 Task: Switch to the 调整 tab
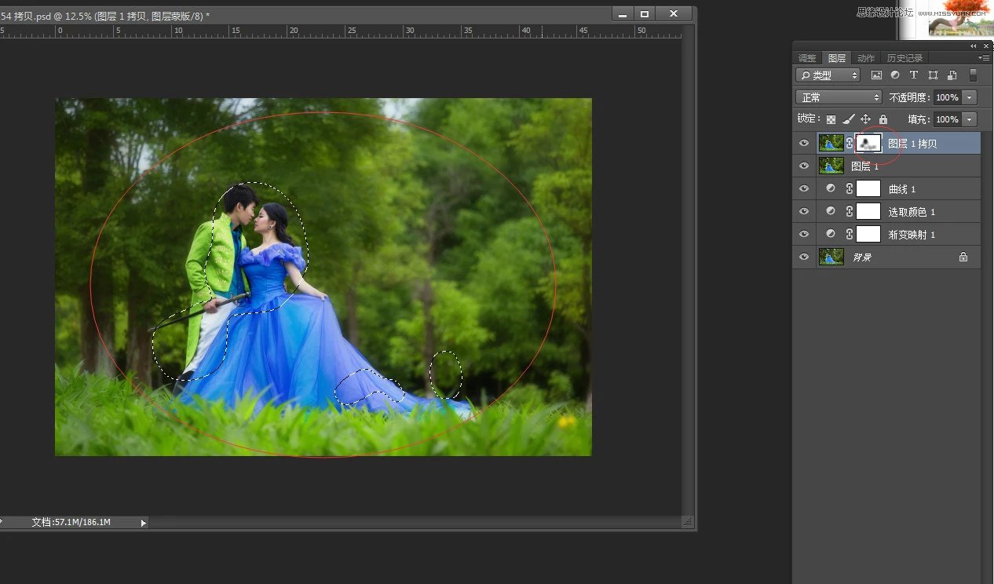(807, 58)
